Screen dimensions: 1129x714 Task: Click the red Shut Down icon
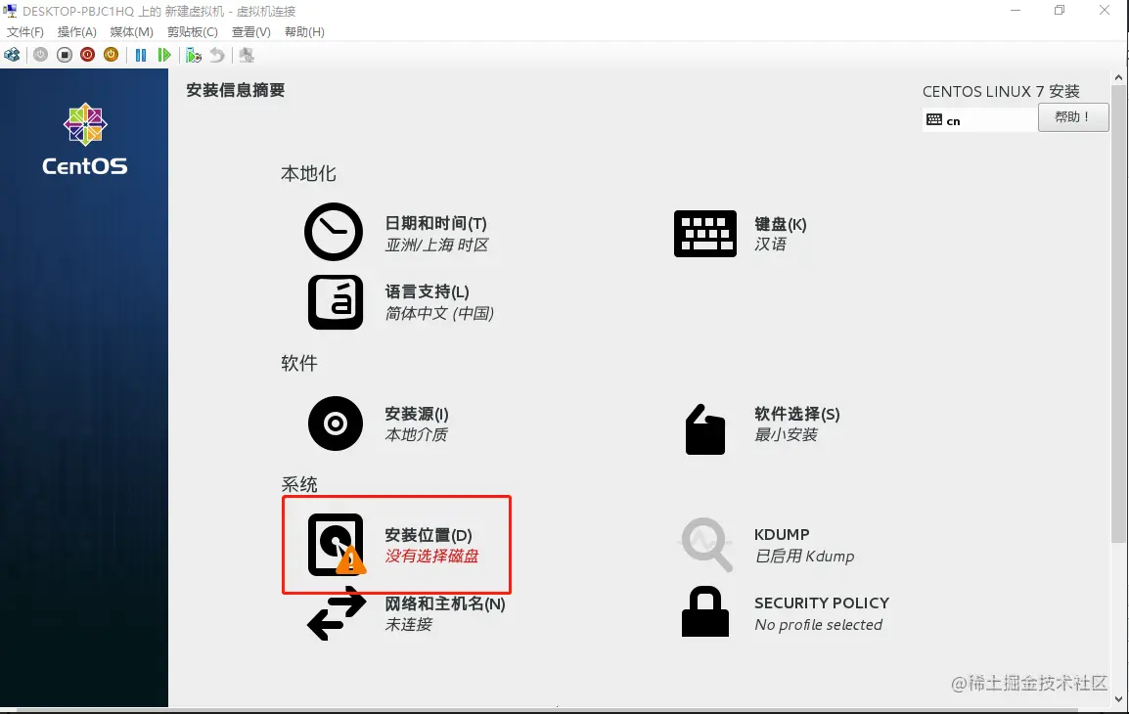87,55
